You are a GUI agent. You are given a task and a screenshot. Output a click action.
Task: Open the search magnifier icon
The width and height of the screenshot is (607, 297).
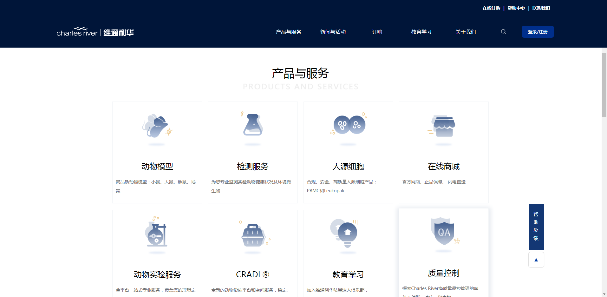click(x=504, y=32)
